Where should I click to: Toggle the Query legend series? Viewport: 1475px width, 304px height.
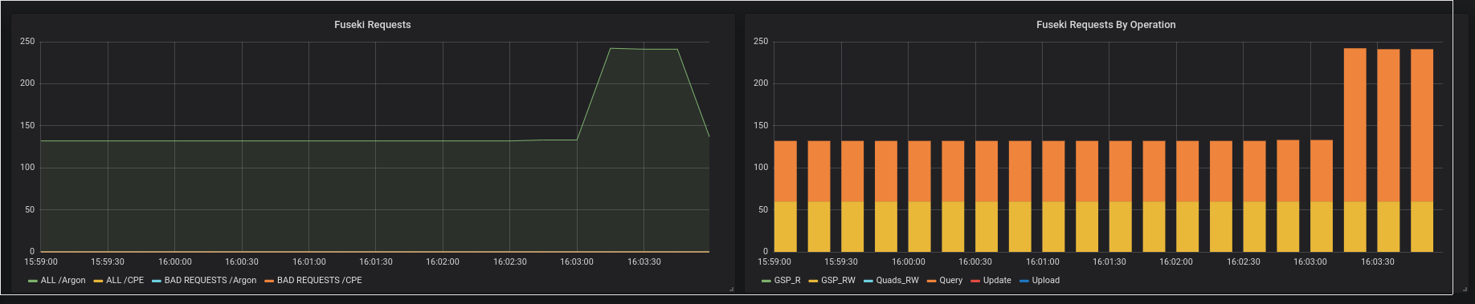click(x=950, y=281)
